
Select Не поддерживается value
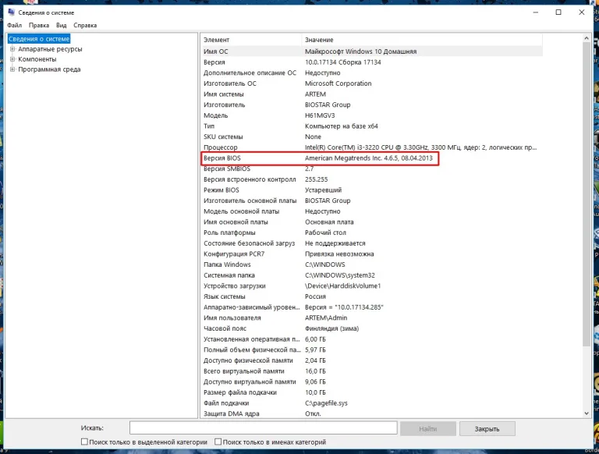[x=335, y=243]
